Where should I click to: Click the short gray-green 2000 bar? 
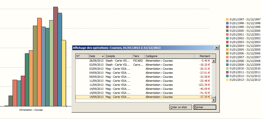[x=11, y=101]
